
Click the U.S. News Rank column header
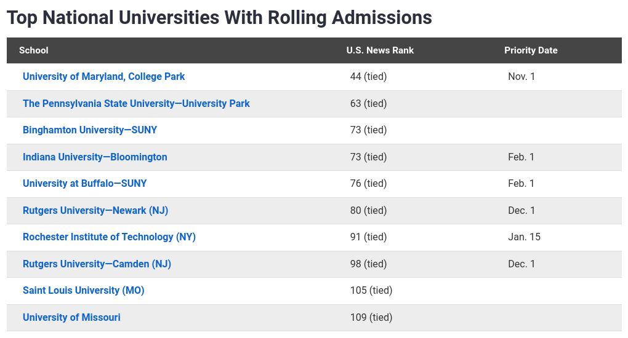pos(380,50)
